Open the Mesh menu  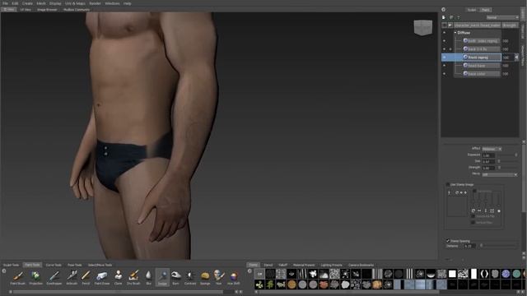41,3
